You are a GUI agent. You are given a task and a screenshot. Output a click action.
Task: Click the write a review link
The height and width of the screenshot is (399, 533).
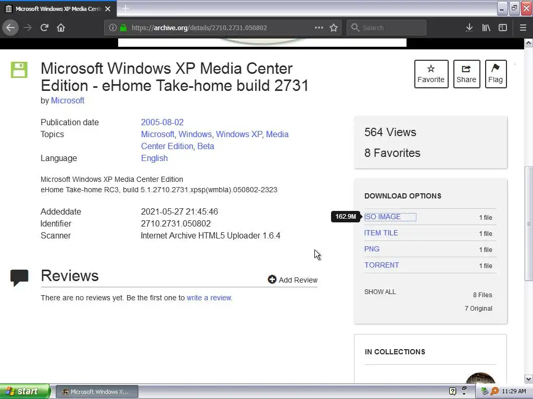pos(209,298)
